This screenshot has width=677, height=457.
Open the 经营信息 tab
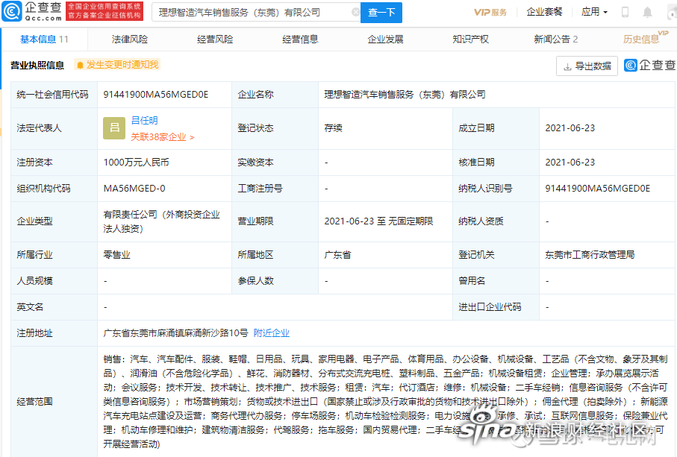(x=300, y=40)
